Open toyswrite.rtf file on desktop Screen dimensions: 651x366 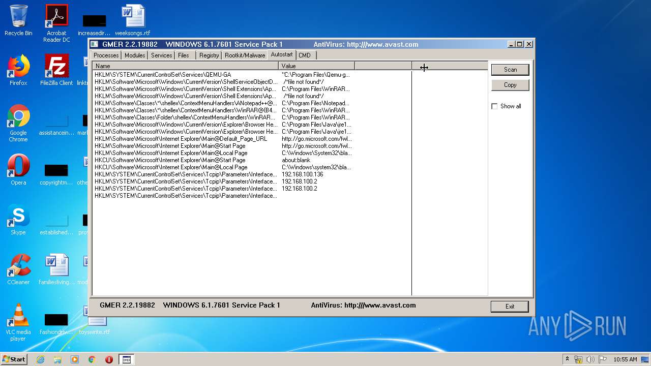coord(95,325)
